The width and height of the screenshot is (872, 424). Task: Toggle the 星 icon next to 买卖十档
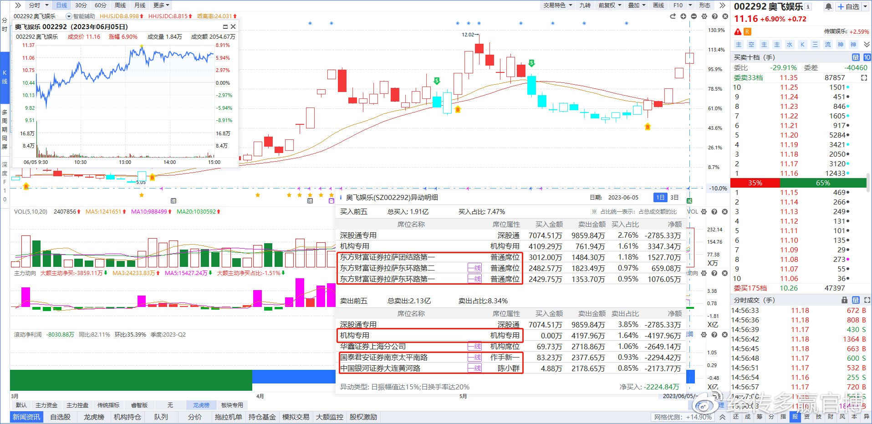pyautogui.click(x=856, y=57)
